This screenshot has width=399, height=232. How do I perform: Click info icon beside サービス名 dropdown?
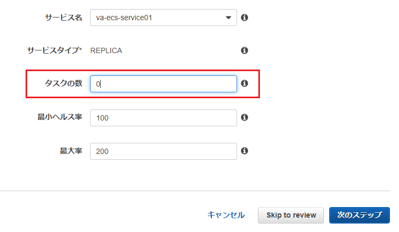[x=245, y=18]
